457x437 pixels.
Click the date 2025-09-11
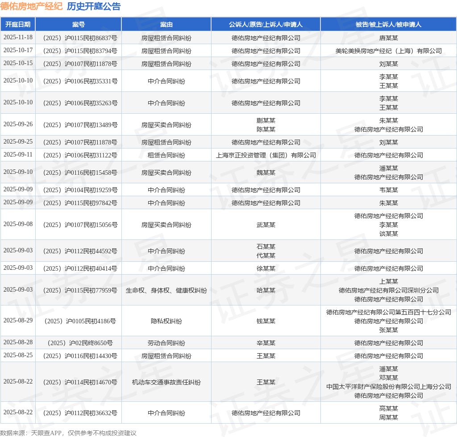pos(18,155)
